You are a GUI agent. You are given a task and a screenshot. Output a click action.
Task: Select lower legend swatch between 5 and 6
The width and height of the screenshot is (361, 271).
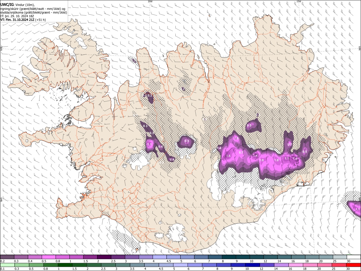[x=180, y=265]
